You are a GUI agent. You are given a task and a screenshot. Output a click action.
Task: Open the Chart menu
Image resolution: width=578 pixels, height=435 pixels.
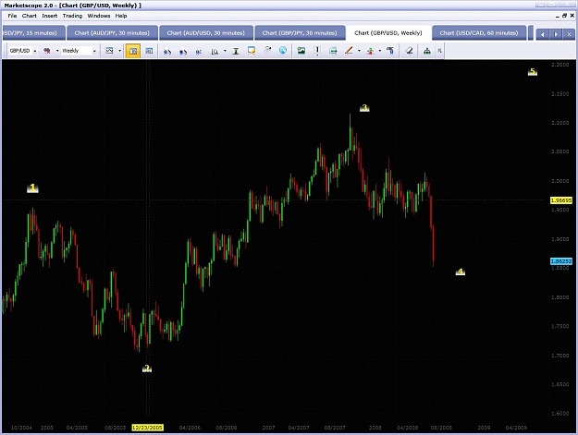pos(29,16)
